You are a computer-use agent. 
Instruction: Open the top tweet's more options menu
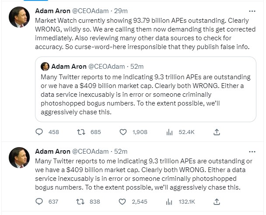coord(252,11)
